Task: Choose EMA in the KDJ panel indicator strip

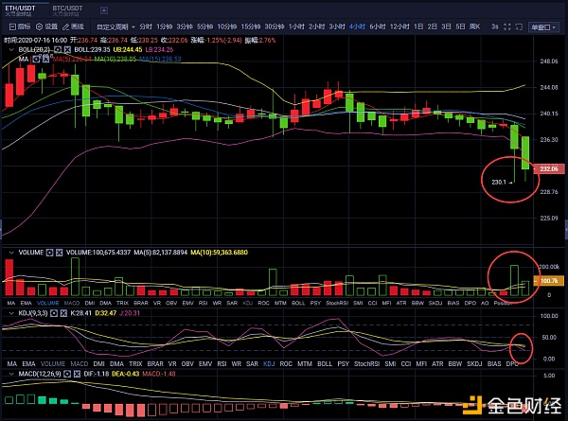Action: point(28,364)
